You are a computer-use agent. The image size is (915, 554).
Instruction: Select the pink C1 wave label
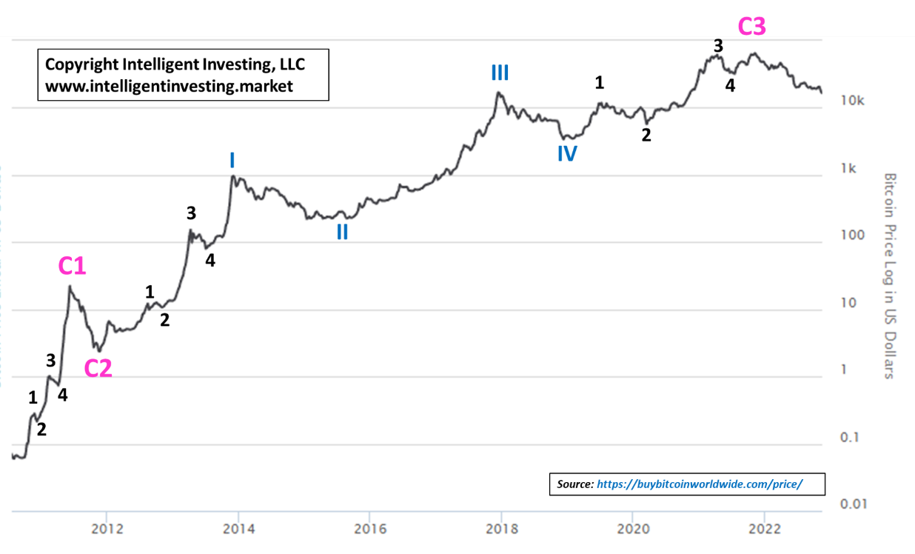point(73,267)
